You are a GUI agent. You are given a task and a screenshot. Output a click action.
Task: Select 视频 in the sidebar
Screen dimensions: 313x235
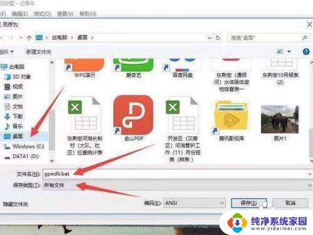(14, 87)
